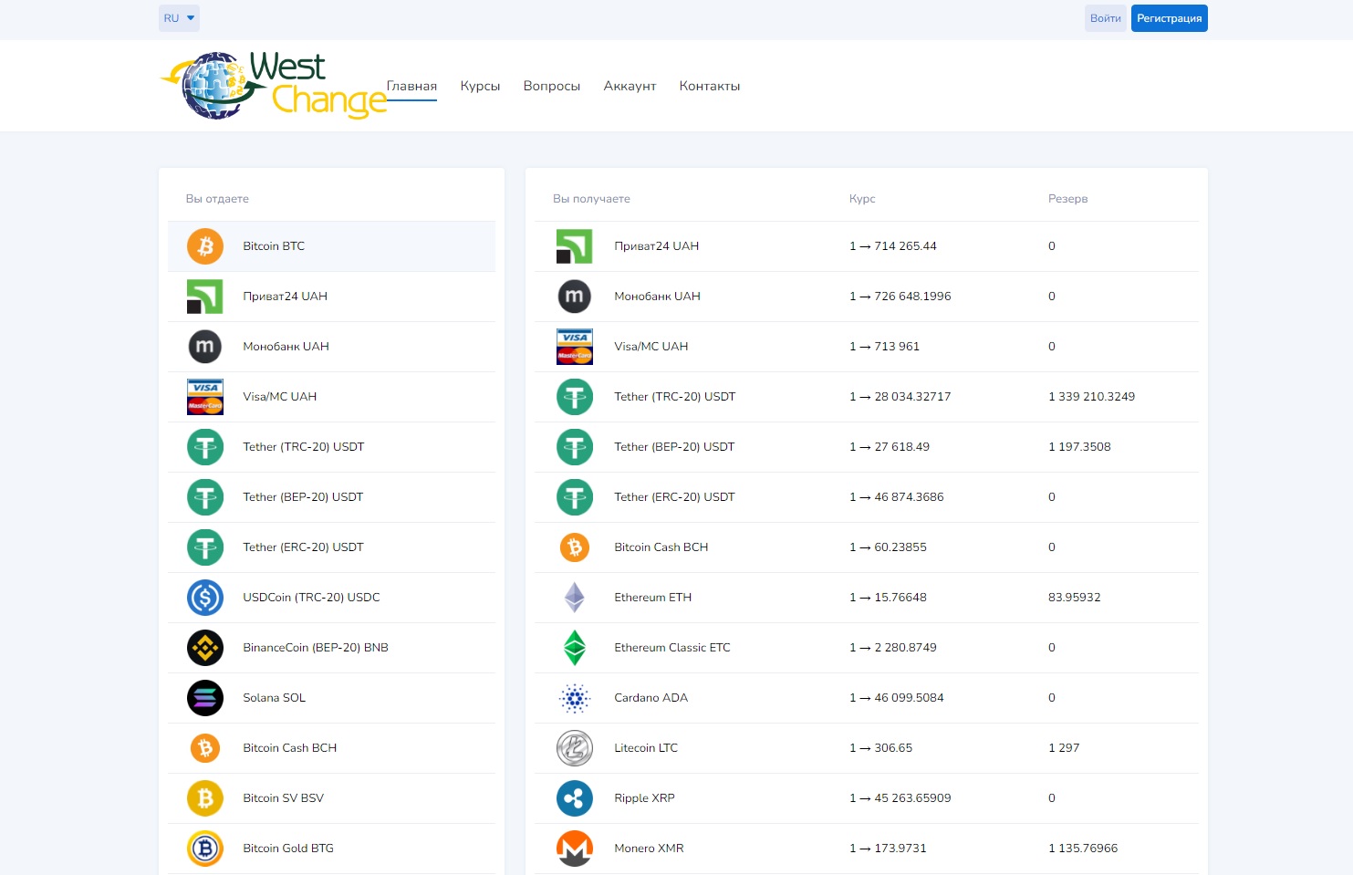Select Bitcoin Gold BTG icon

point(205,849)
